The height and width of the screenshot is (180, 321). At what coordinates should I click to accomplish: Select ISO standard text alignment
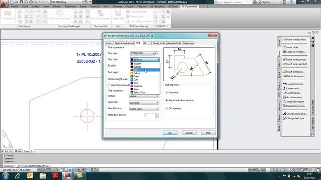(x=173, y=109)
